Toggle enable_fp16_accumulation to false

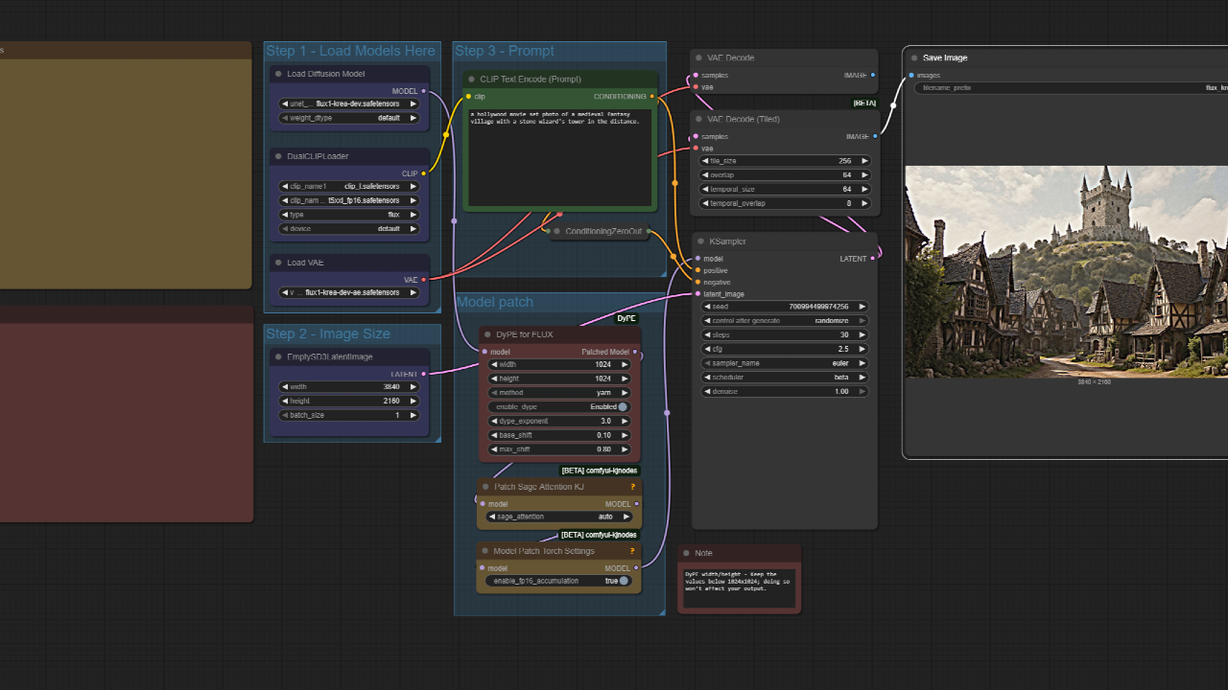(623, 581)
